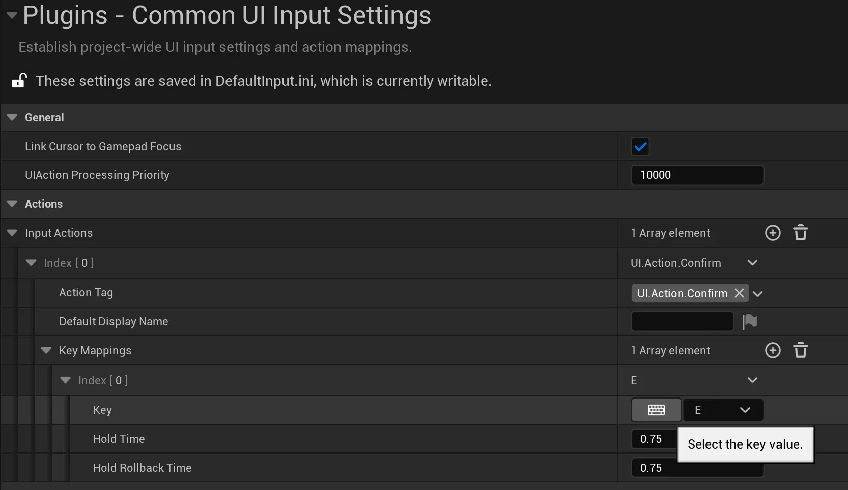This screenshot has width=848, height=490.
Task: Click the Hold Rollback Time value field
Action: 697,468
